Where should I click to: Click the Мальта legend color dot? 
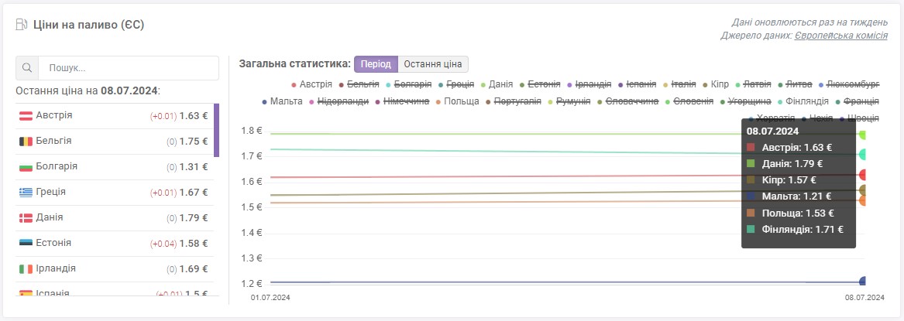pos(265,102)
